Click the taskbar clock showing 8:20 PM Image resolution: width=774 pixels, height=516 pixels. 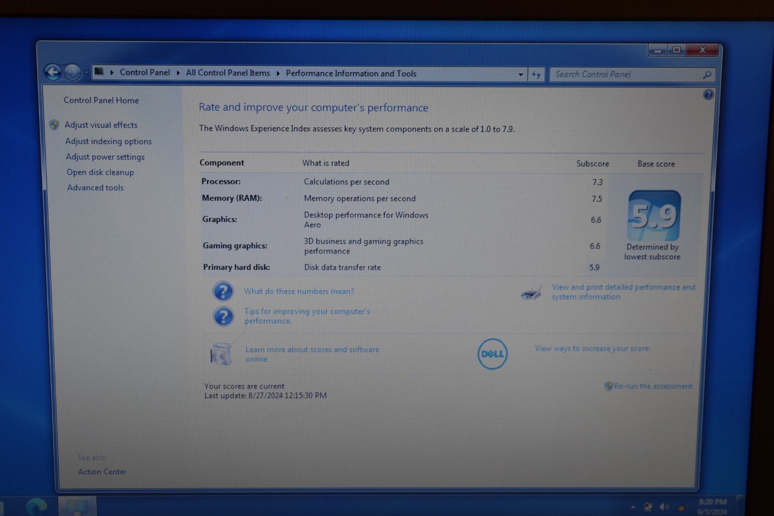click(x=713, y=507)
